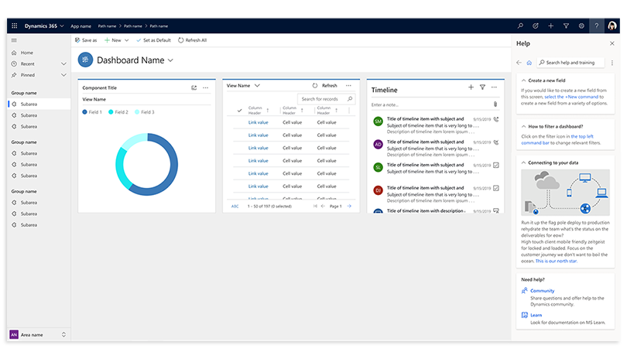This screenshot has width=627, height=359.
Task: Expand the chart in Component Title card
Action: [x=194, y=88]
